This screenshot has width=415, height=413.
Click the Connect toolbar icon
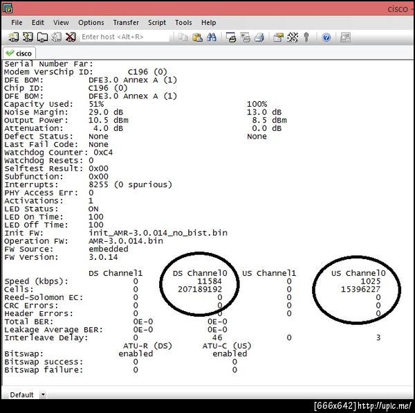coord(13,37)
